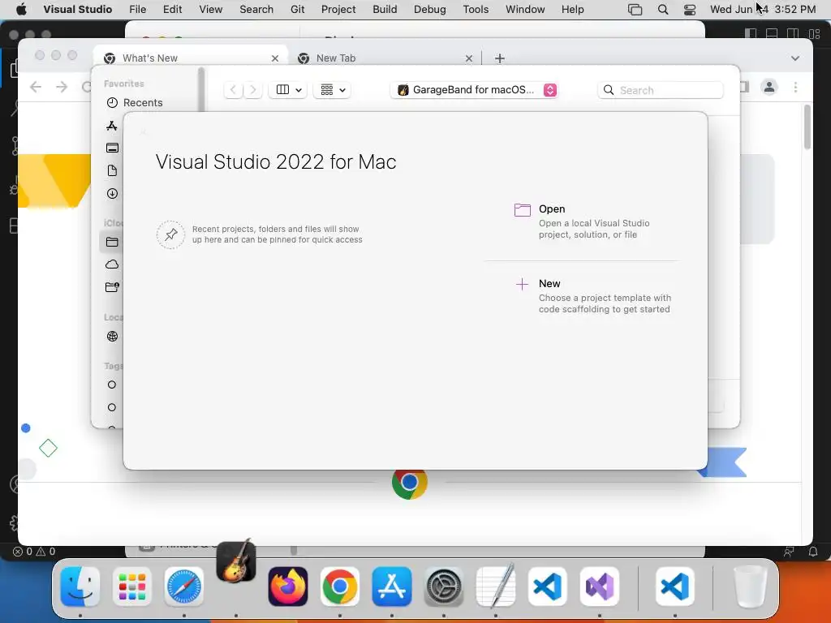The image size is (831, 623).
Task: Open Chrome three-dot menu
Action: point(795,87)
